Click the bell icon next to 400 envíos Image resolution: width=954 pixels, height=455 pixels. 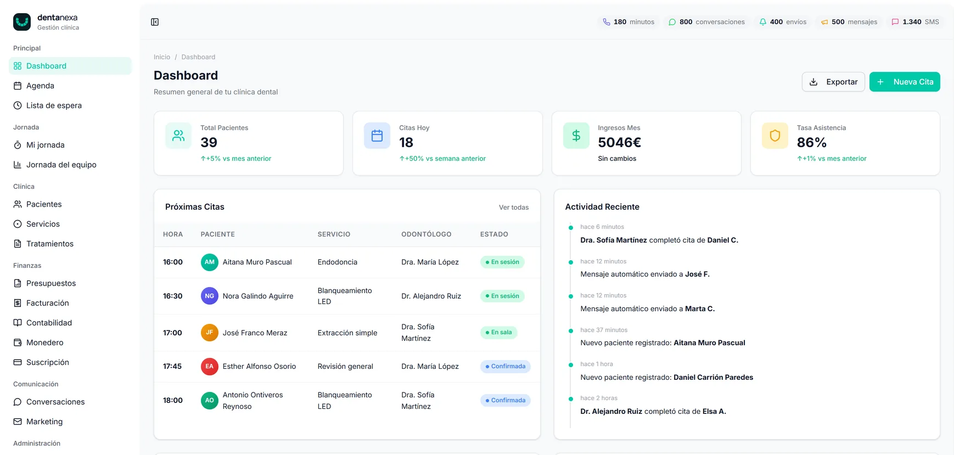(763, 22)
